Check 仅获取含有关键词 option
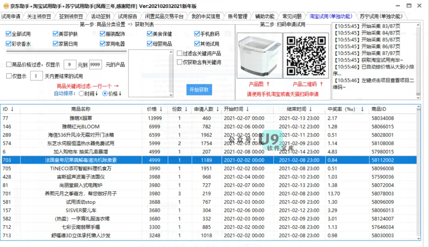Image resolution: width=429 pixels, height=247 pixels. [x=180, y=62]
